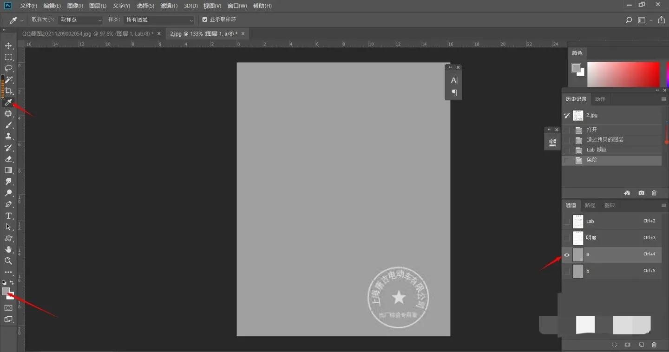The width and height of the screenshot is (669, 352).
Task: Create new snapshot in History panel
Action: [x=641, y=193]
